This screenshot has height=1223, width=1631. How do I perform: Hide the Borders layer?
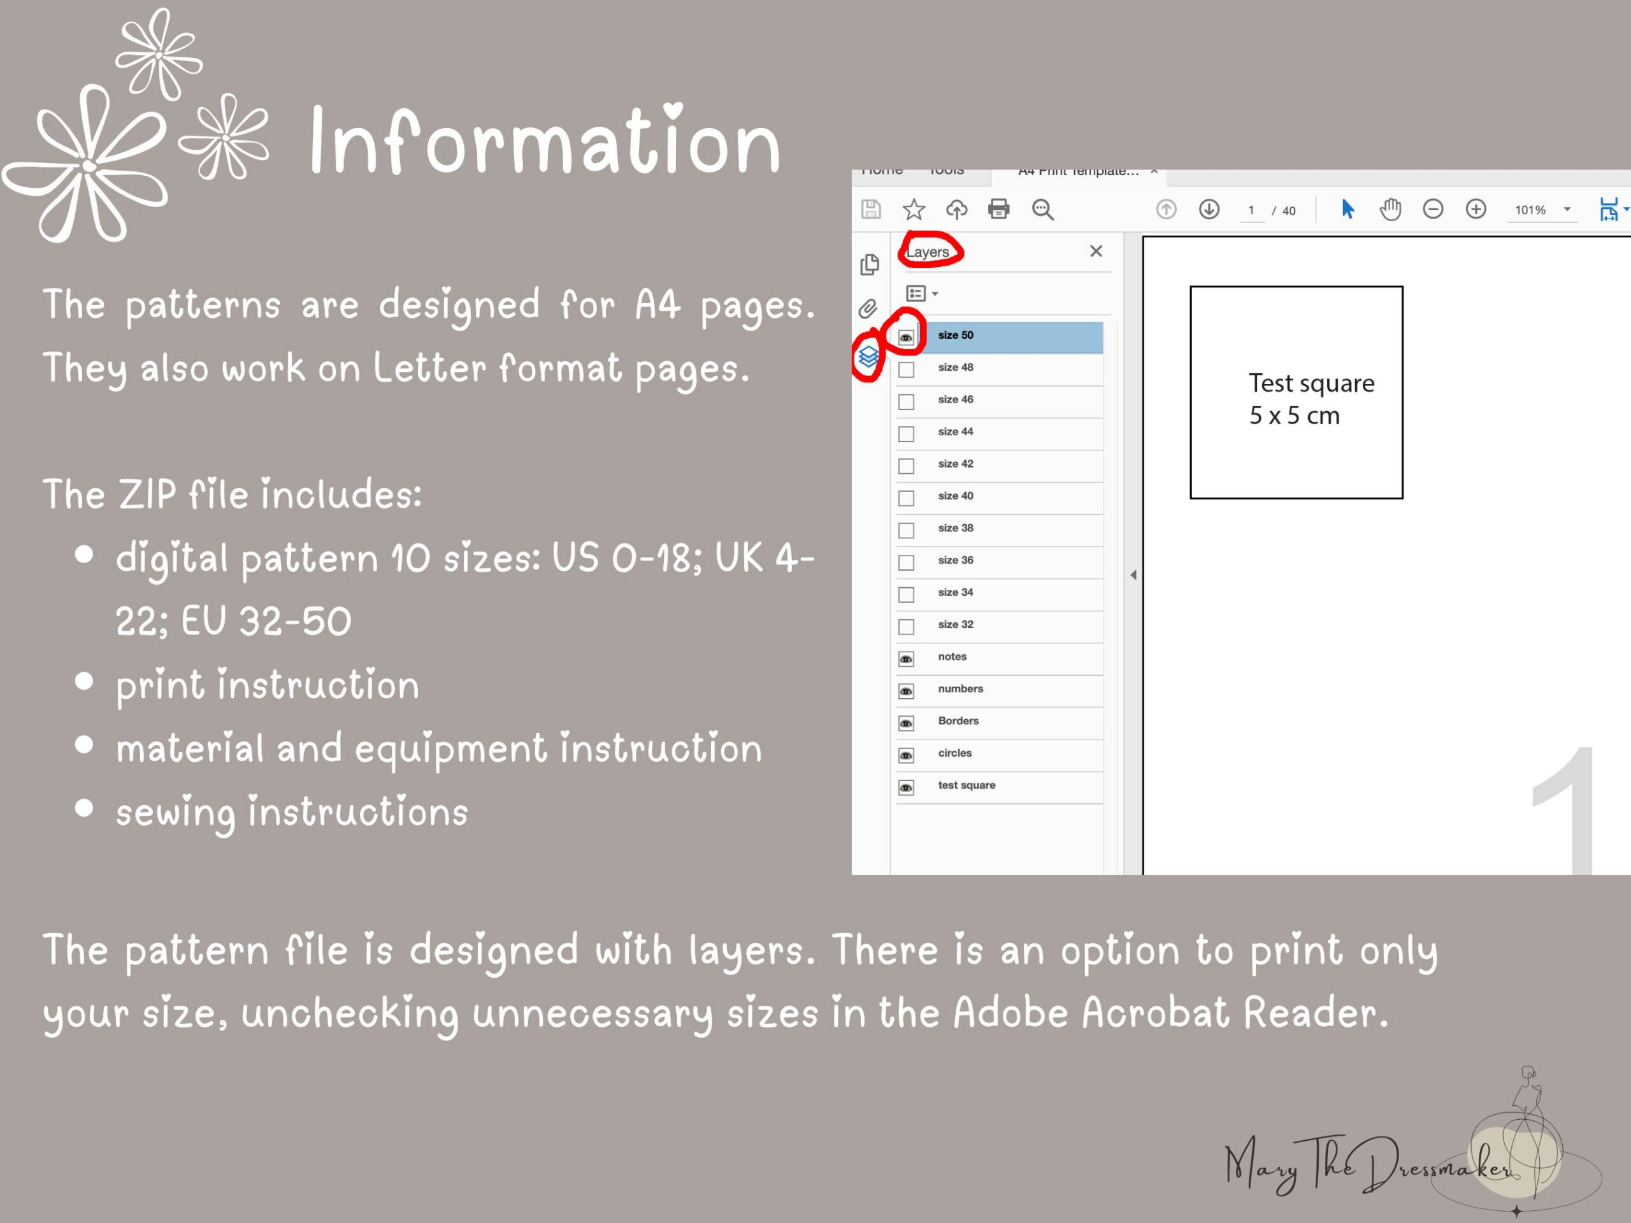[x=906, y=724]
